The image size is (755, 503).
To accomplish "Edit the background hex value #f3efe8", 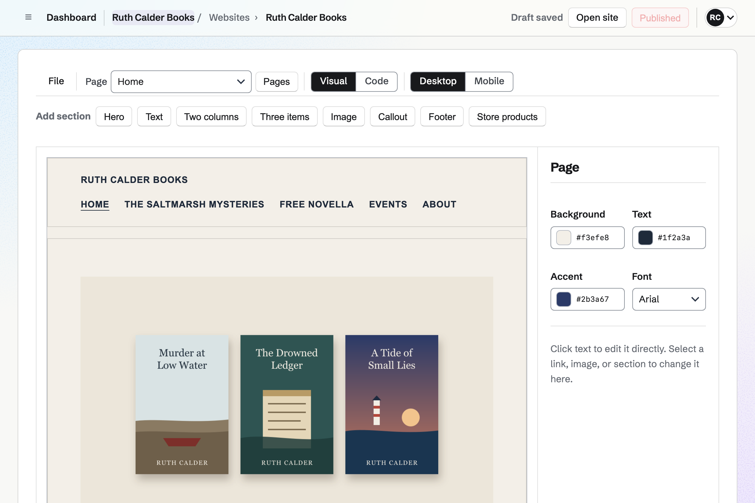I will [593, 238].
